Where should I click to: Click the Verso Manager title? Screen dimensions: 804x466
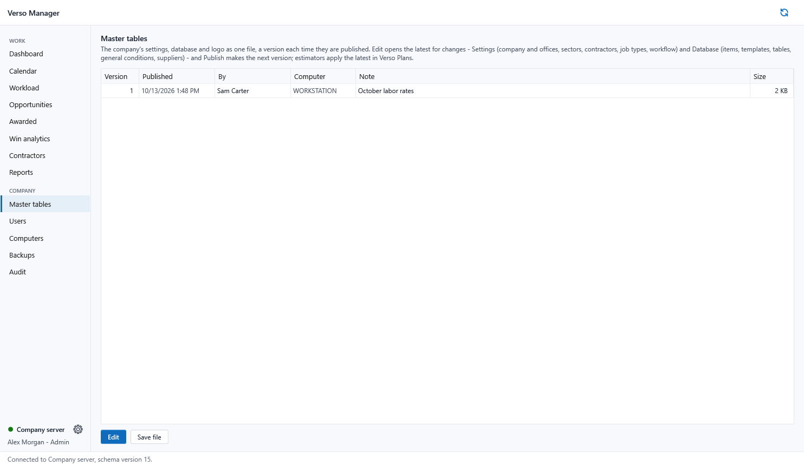(x=34, y=13)
